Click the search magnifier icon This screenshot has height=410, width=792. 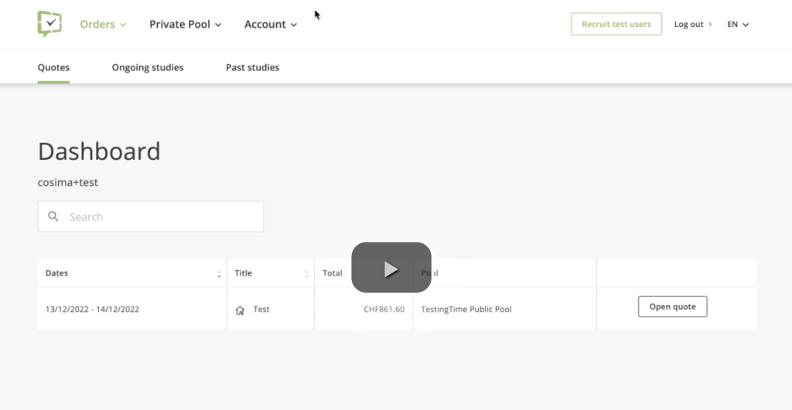tap(53, 216)
